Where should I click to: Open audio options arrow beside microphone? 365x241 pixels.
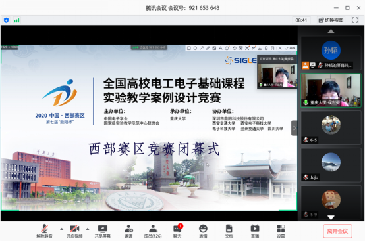click(61, 229)
